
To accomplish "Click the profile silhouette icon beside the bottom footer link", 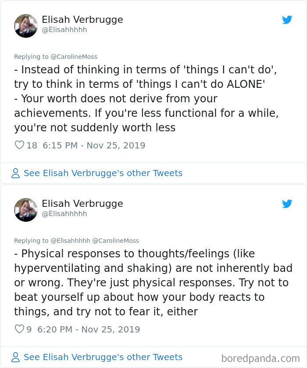I will (15, 357).
